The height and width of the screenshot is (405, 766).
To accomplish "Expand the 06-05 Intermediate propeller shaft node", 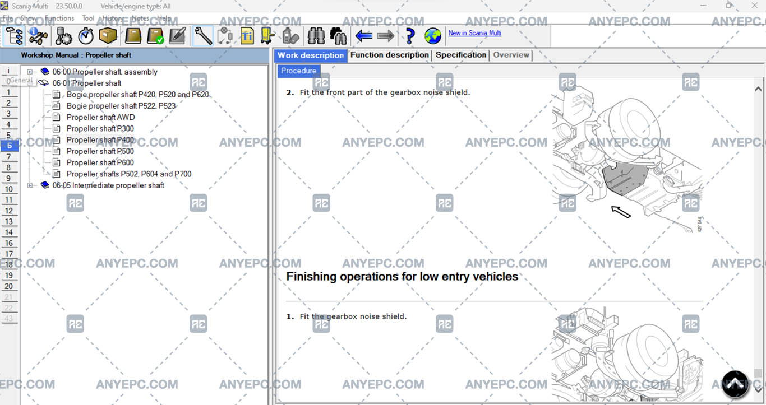I will tap(30, 185).
